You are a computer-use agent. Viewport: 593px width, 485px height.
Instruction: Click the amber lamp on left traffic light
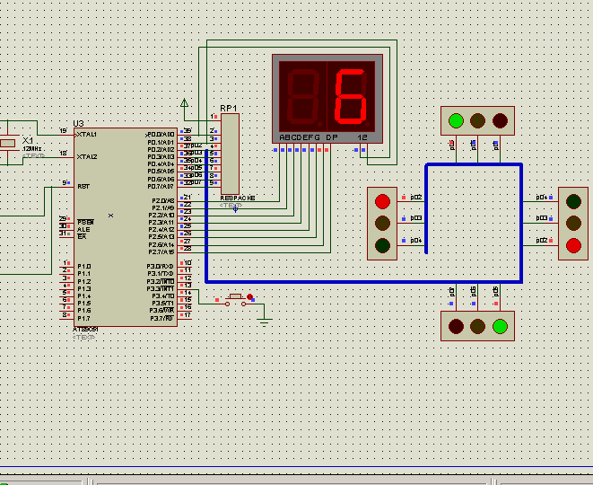pos(382,224)
